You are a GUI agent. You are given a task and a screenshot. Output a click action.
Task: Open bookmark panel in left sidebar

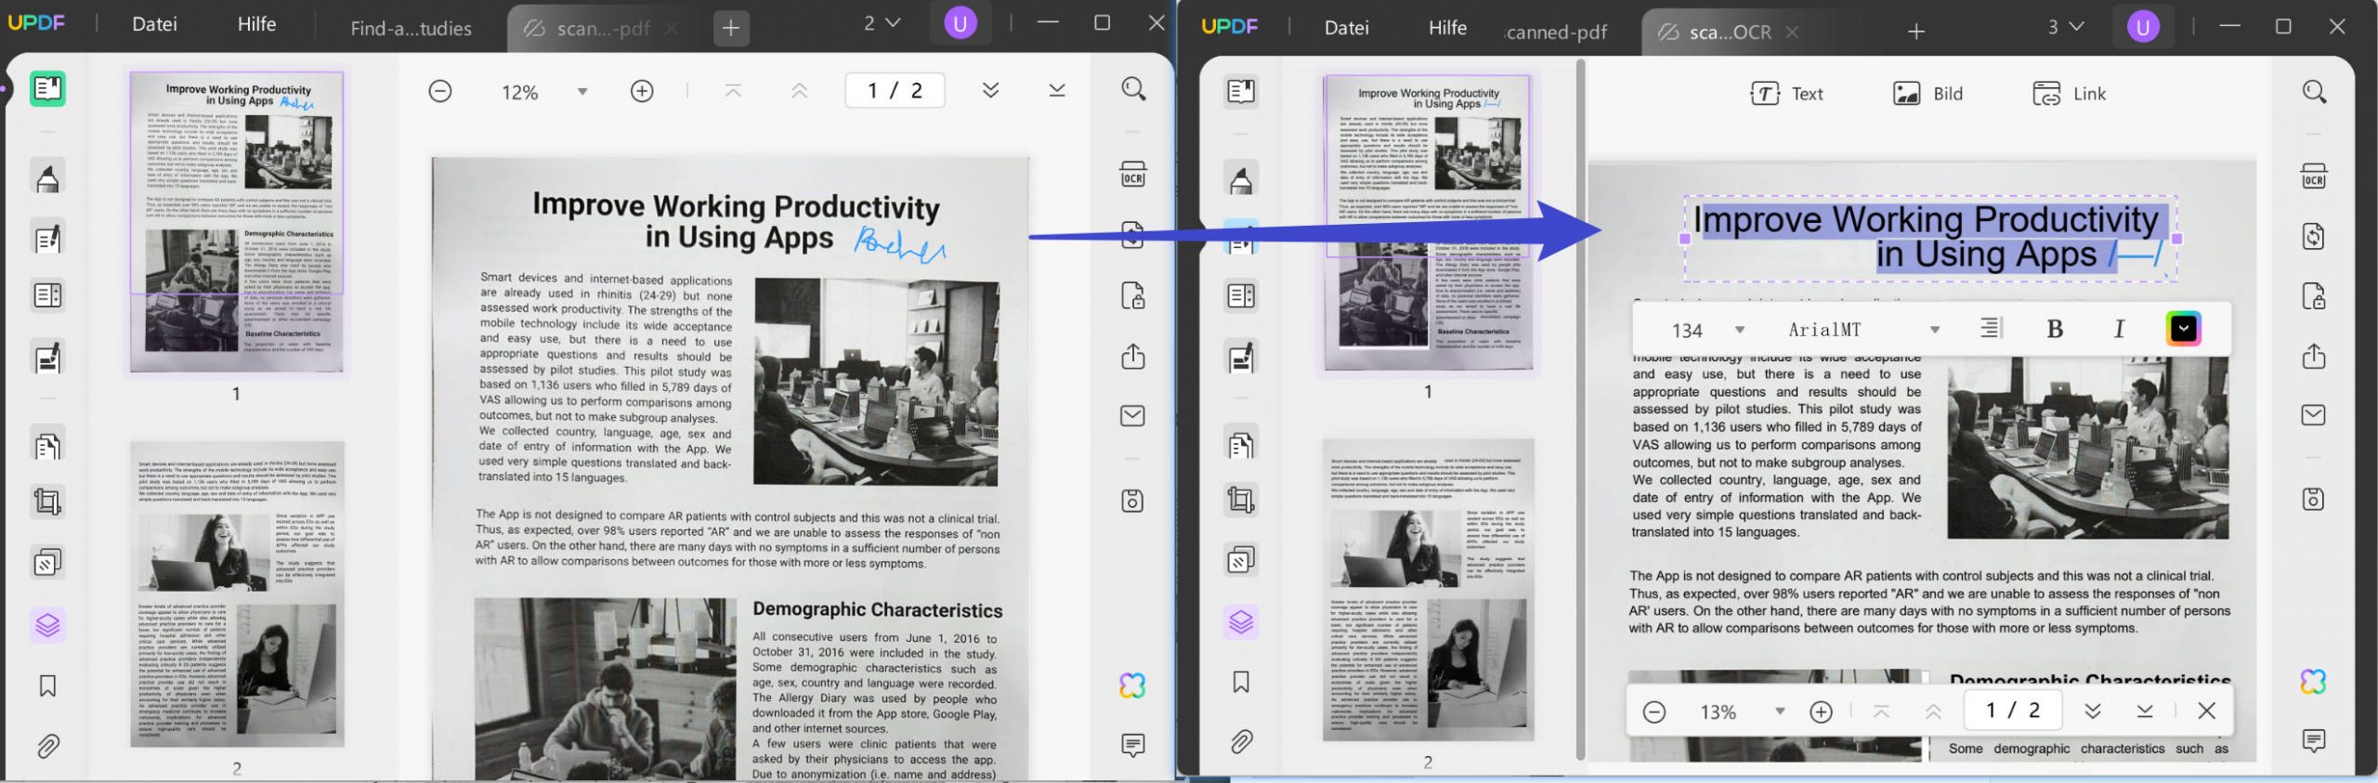[x=47, y=685]
